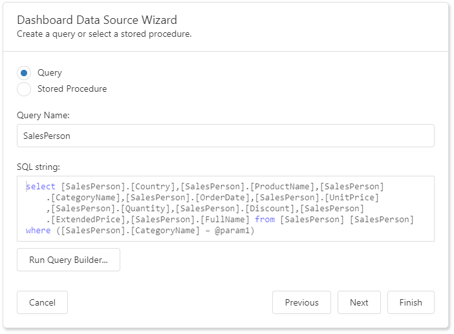Advance with the Next button
Screen dimensions: 454x334
click(x=359, y=302)
